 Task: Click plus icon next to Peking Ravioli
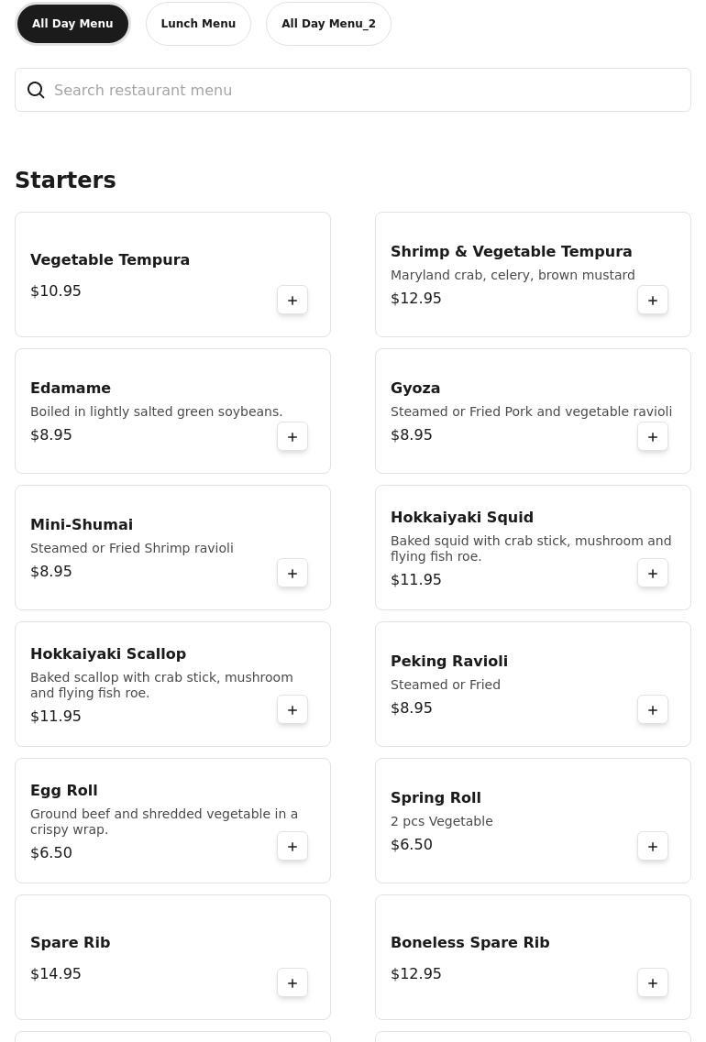tap(653, 710)
